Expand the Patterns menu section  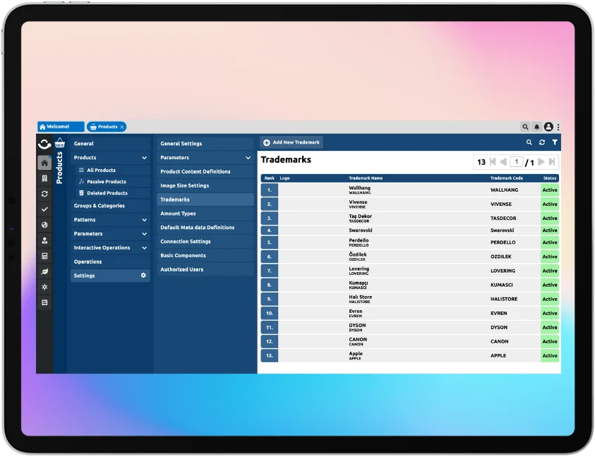pyautogui.click(x=144, y=220)
